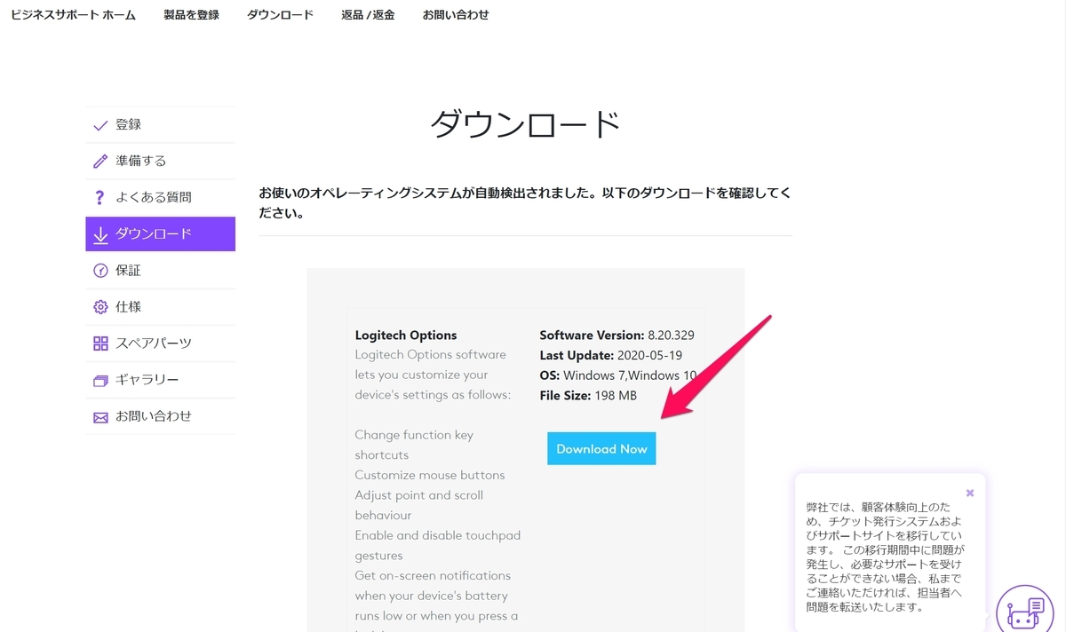The height and width of the screenshot is (632, 1066).
Task: Click the pencil icon beside 準備する
Action: click(100, 162)
